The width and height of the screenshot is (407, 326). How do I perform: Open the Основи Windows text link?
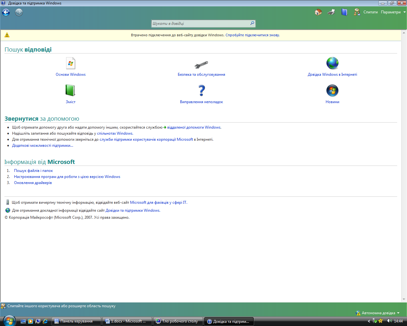point(71,74)
